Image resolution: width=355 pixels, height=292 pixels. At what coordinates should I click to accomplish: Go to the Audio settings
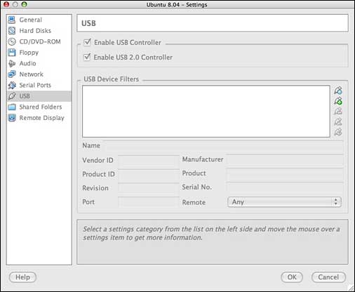[x=27, y=63]
